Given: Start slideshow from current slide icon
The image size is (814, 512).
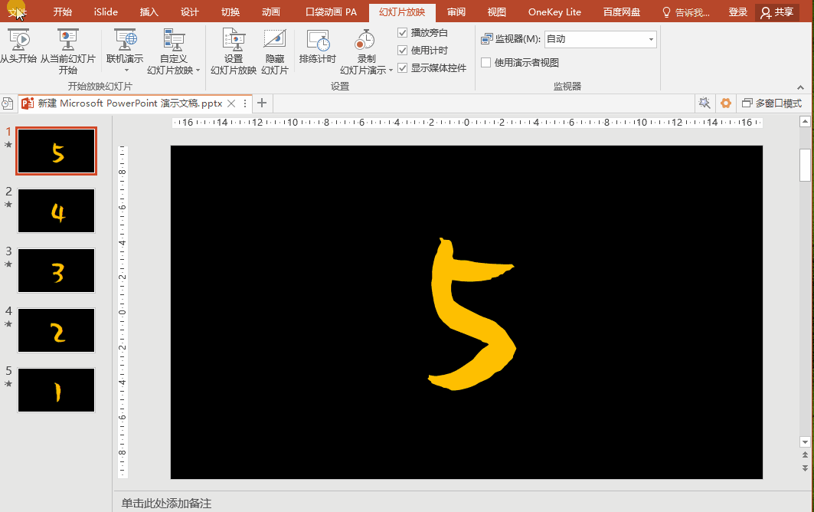Looking at the screenshot, I should coord(67,40).
